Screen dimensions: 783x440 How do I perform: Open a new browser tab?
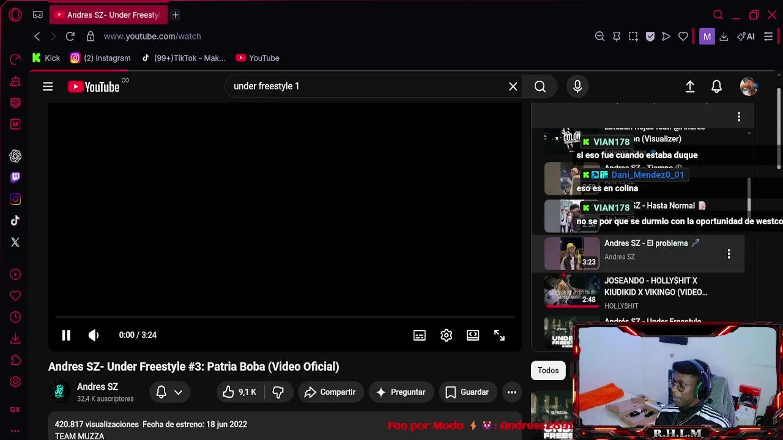point(175,15)
